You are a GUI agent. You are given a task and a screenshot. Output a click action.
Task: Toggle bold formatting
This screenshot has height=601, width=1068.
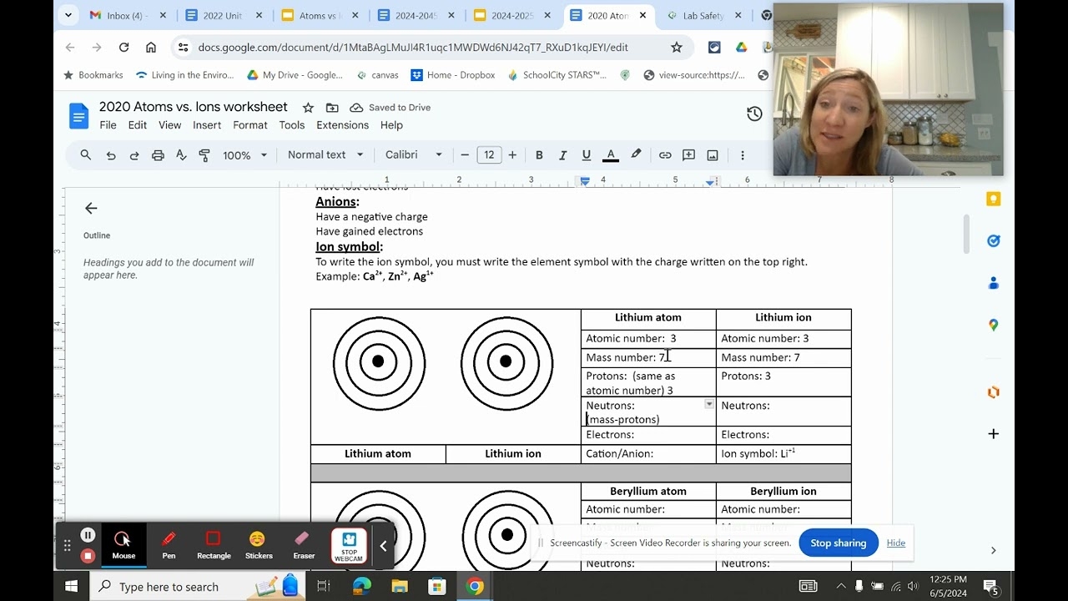539,155
